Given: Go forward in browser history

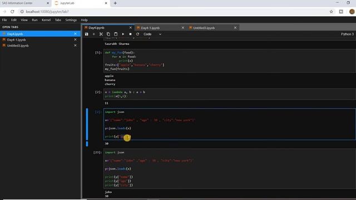Looking at the screenshot, I should coord(4,12).
